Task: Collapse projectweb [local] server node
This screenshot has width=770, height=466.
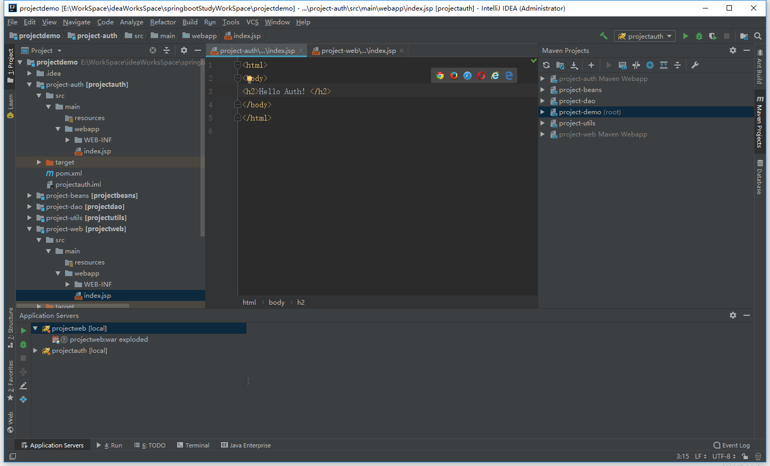Action: [x=35, y=328]
